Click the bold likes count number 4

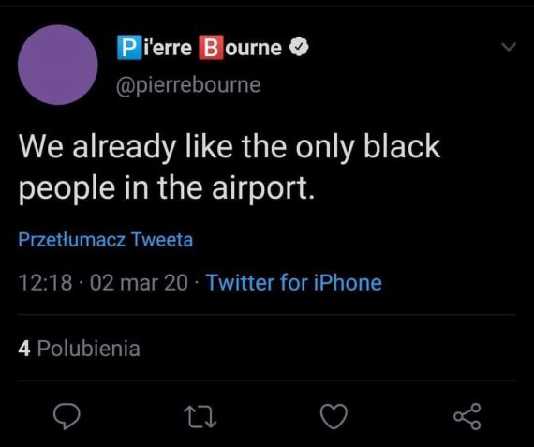[24, 349]
